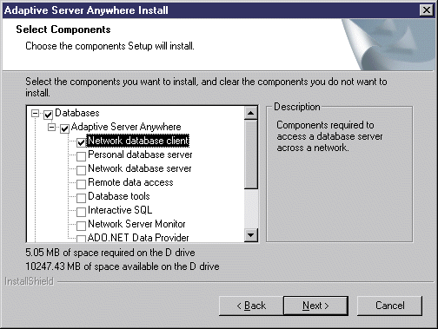The width and height of the screenshot is (438, 329).
Task: Select the Network database client row
Action: coord(138,141)
